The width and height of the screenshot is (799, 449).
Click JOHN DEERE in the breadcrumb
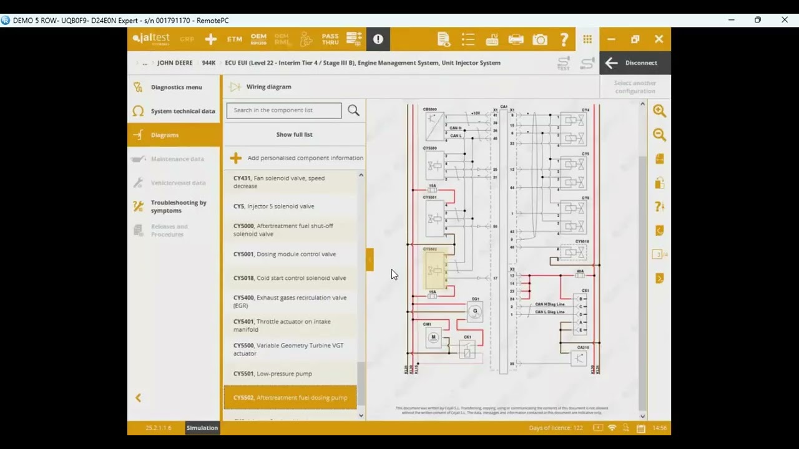(175, 63)
